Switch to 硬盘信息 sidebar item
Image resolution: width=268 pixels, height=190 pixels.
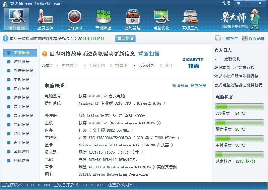pyautogui.click(x=21, y=98)
